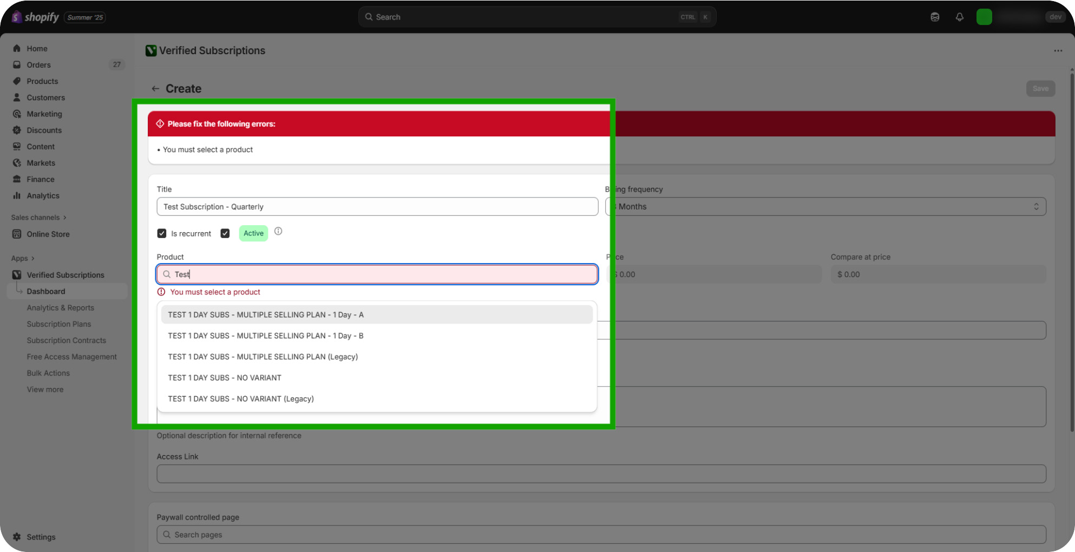Image resolution: width=1075 pixels, height=552 pixels.
Task: Select TEST 1 DAY SUBS - NO VARIANT option
Action: click(x=377, y=378)
